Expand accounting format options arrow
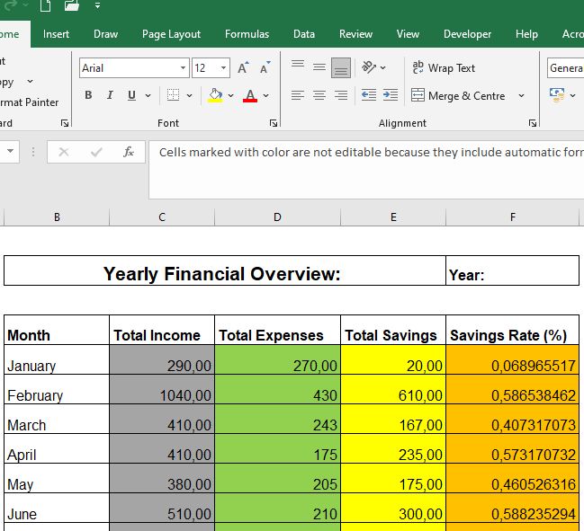 click(572, 95)
